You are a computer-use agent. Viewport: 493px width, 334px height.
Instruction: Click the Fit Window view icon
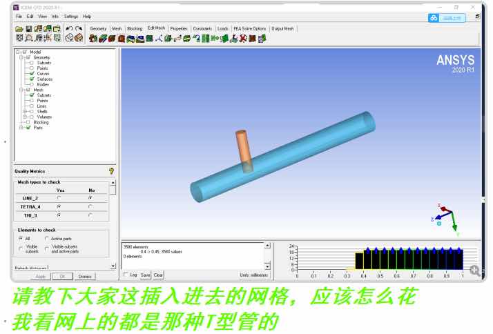coord(19,38)
